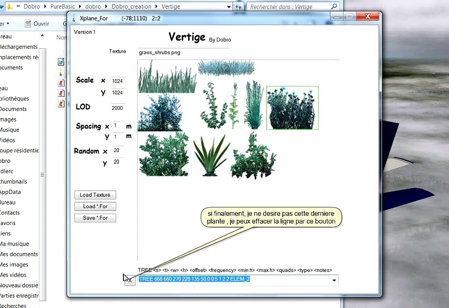
Task: Click PureBasic in the address breadcrumb
Action: pyautogui.click(x=63, y=6)
